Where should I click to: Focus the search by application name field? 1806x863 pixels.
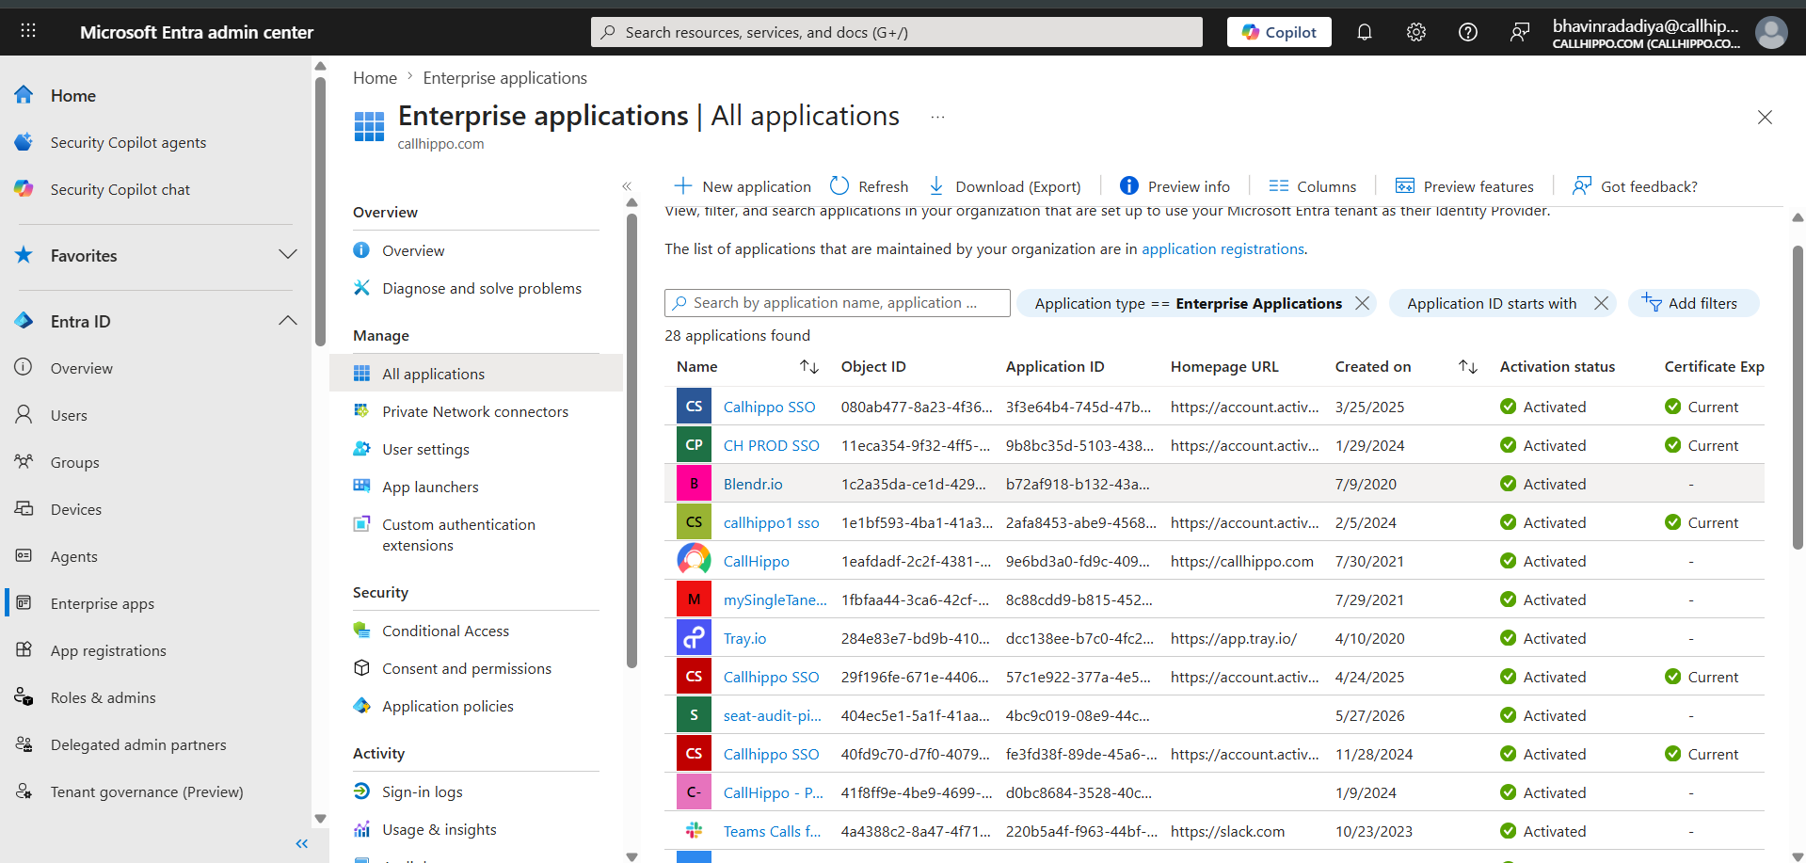pos(838,303)
